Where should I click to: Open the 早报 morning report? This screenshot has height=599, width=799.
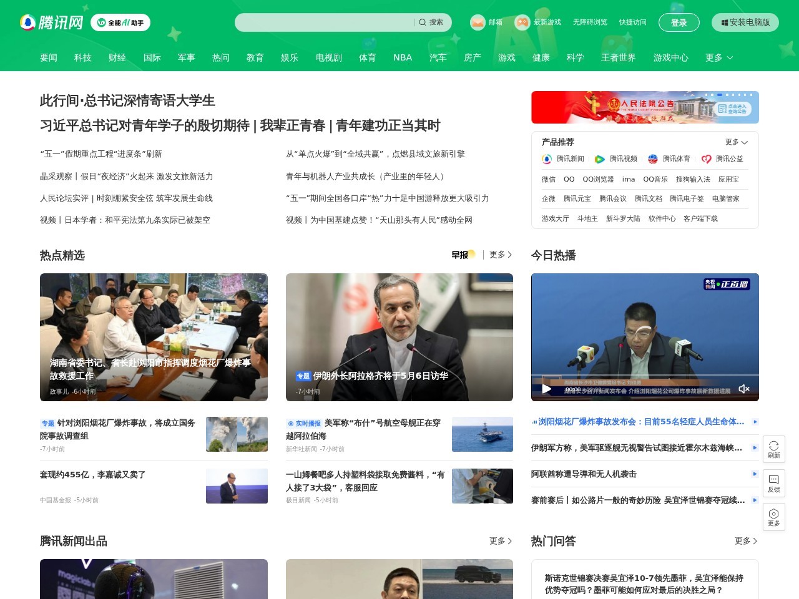[463, 255]
